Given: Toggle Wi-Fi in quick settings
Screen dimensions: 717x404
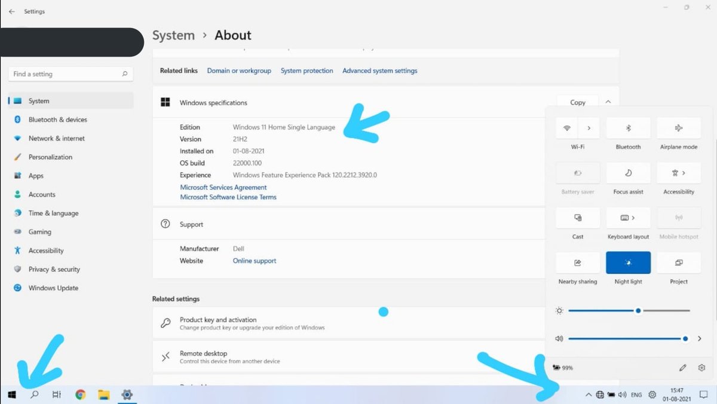Looking at the screenshot, I should point(567,128).
